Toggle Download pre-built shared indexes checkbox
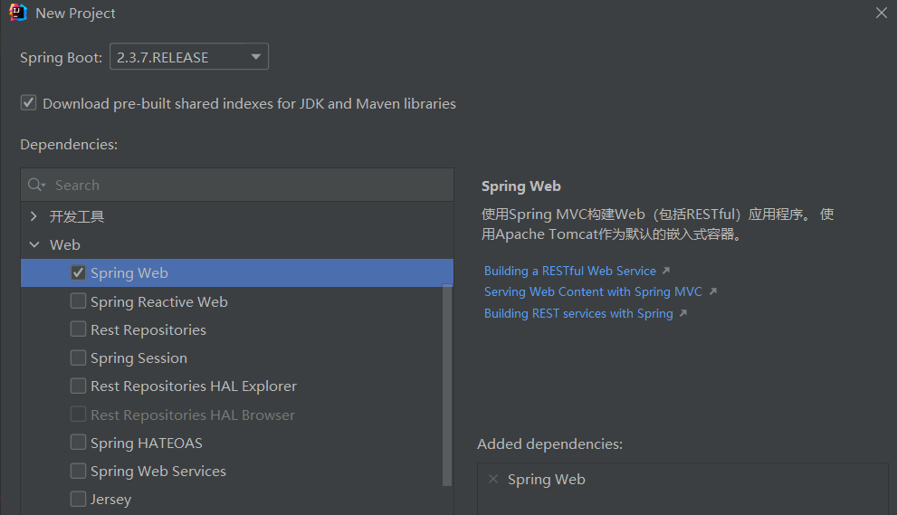897x515 pixels. click(x=29, y=103)
